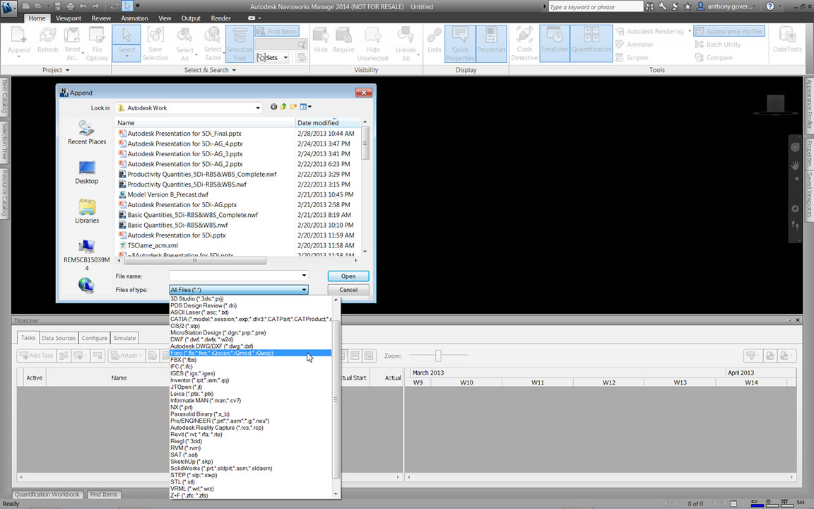Click Open in the Append dialog
The height and width of the screenshot is (509, 814).
(348, 276)
